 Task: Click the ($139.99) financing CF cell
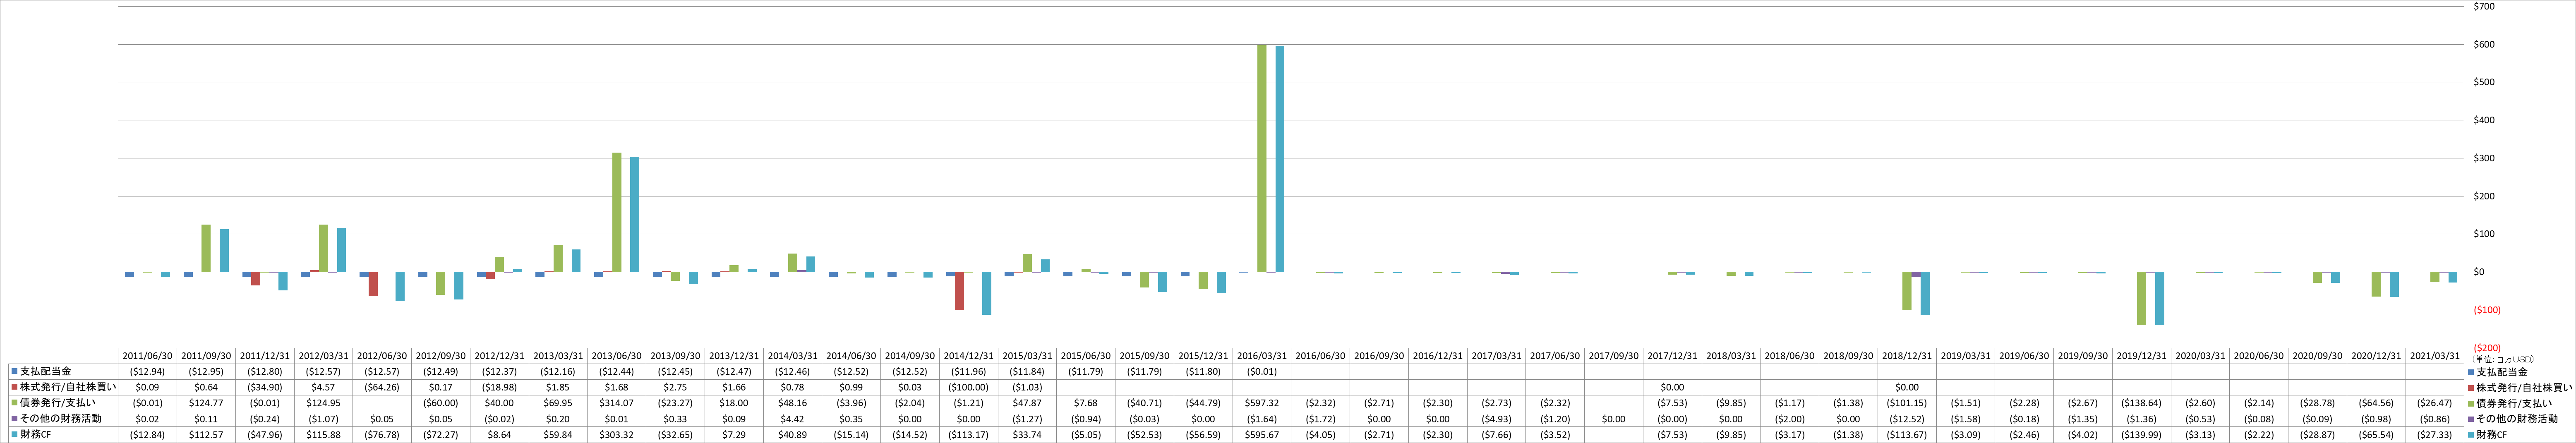tap(2141, 435)
